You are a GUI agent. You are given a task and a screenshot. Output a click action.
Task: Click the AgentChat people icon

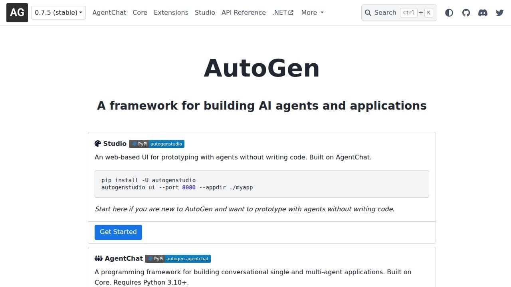[99, 258]
